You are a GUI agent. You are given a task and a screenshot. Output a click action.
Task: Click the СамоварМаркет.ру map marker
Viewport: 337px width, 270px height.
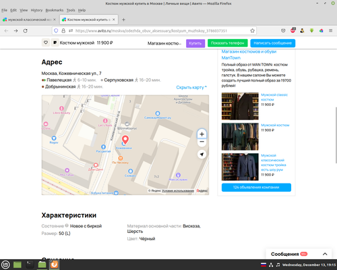(158, 113)
